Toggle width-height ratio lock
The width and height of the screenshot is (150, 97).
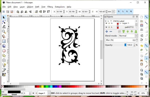[x=92, y=12]
